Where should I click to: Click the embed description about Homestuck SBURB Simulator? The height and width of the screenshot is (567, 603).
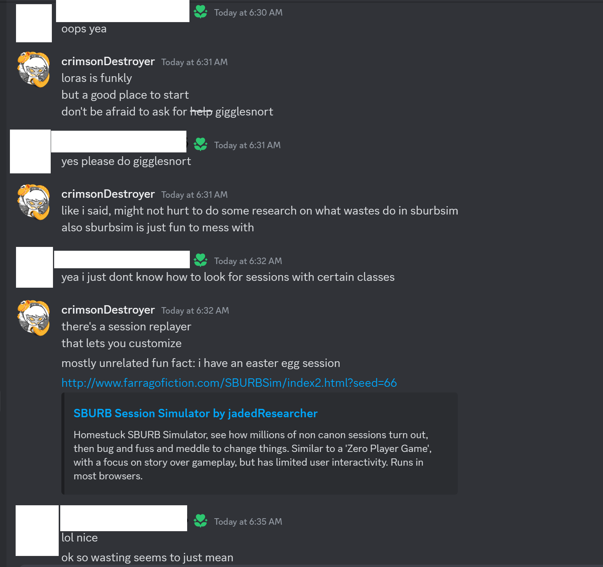pos(252,455)
